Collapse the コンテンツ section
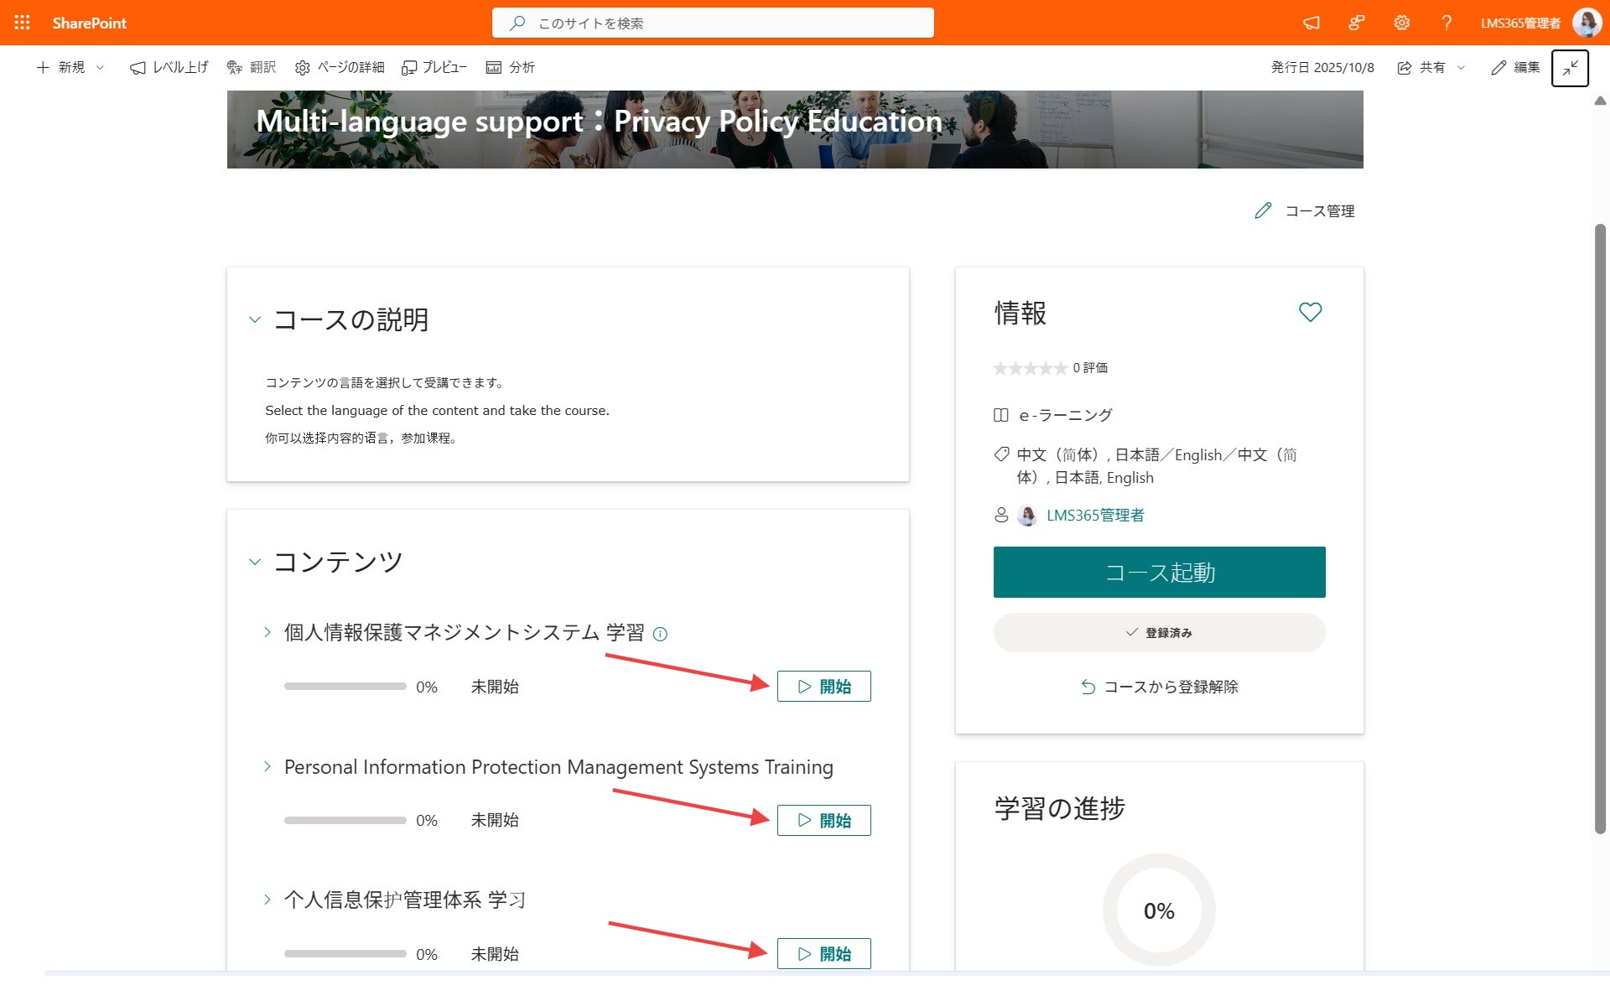The width and height of the screenshot is (1610, 1001). click(255, 562)
